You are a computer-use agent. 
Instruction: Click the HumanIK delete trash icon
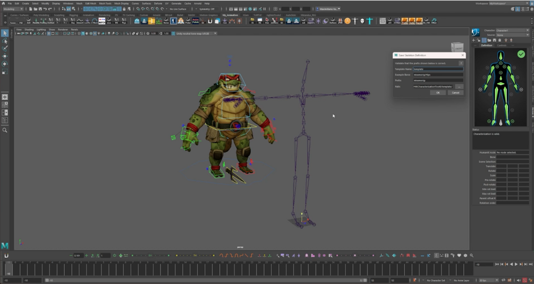tap(499, 40)
